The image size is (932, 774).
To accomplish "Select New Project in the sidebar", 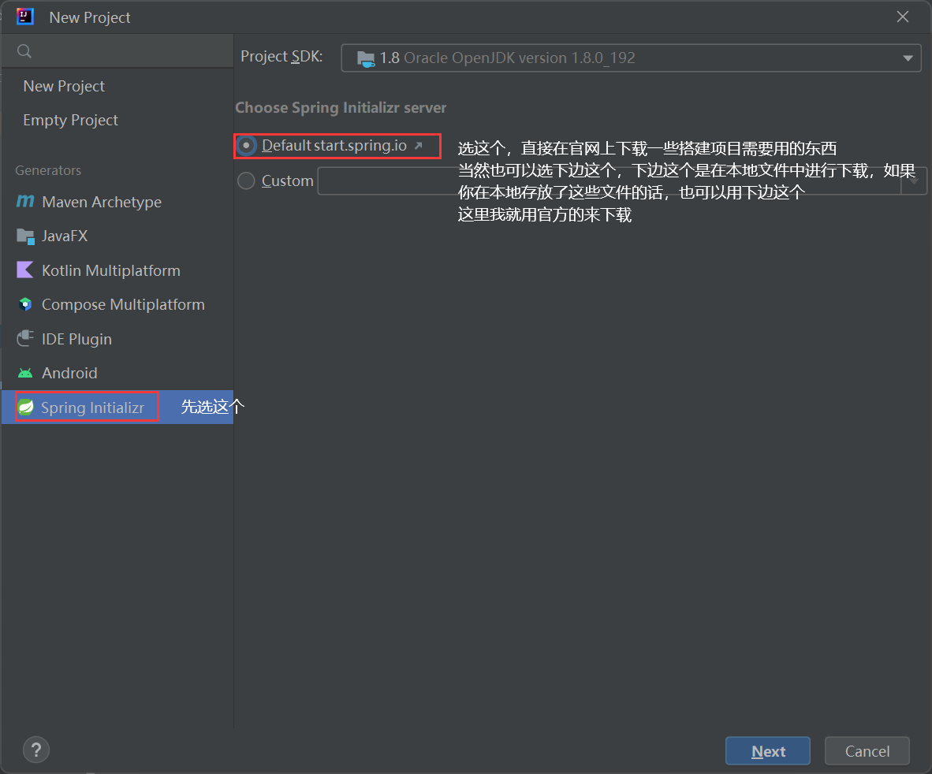I will click(x=64, y=86).
